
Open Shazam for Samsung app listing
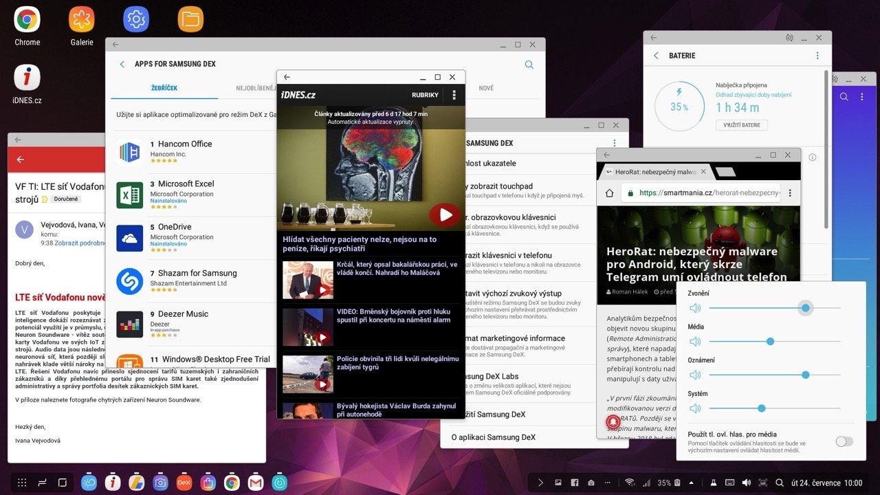click(196, 280)
